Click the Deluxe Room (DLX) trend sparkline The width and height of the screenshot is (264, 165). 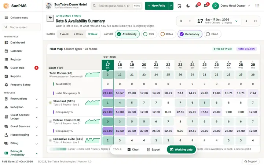(92, 121)
